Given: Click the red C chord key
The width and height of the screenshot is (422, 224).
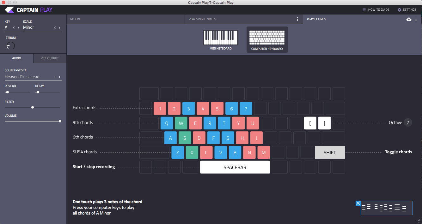Looking at the screenshot, I should point(206,152).
